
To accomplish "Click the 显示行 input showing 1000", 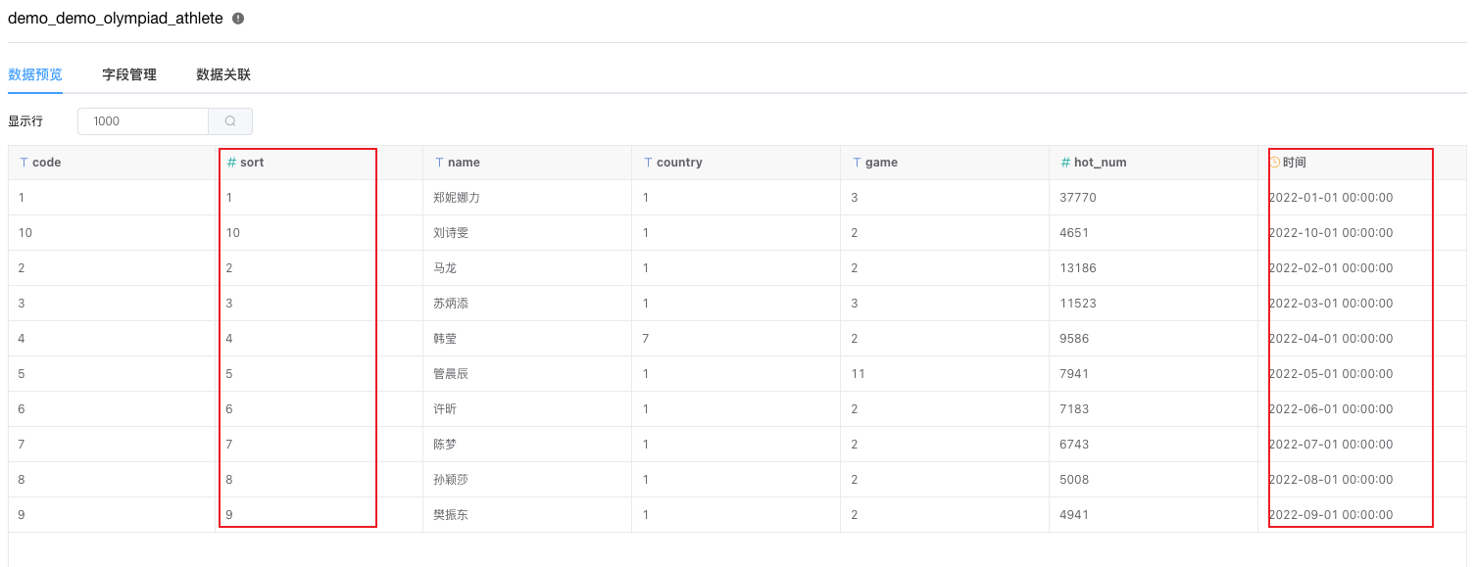I will click(x=142, y=120).
